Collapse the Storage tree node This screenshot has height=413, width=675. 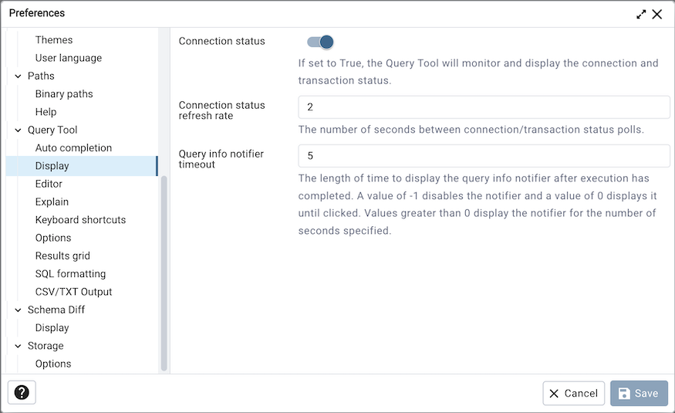18,346
